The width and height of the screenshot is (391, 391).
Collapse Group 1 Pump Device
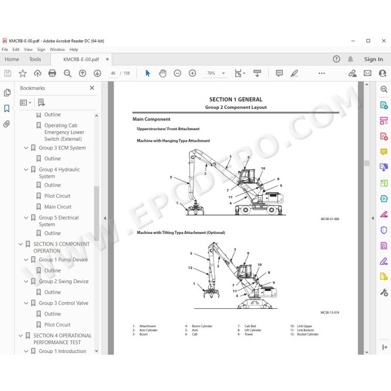(26, 260)
